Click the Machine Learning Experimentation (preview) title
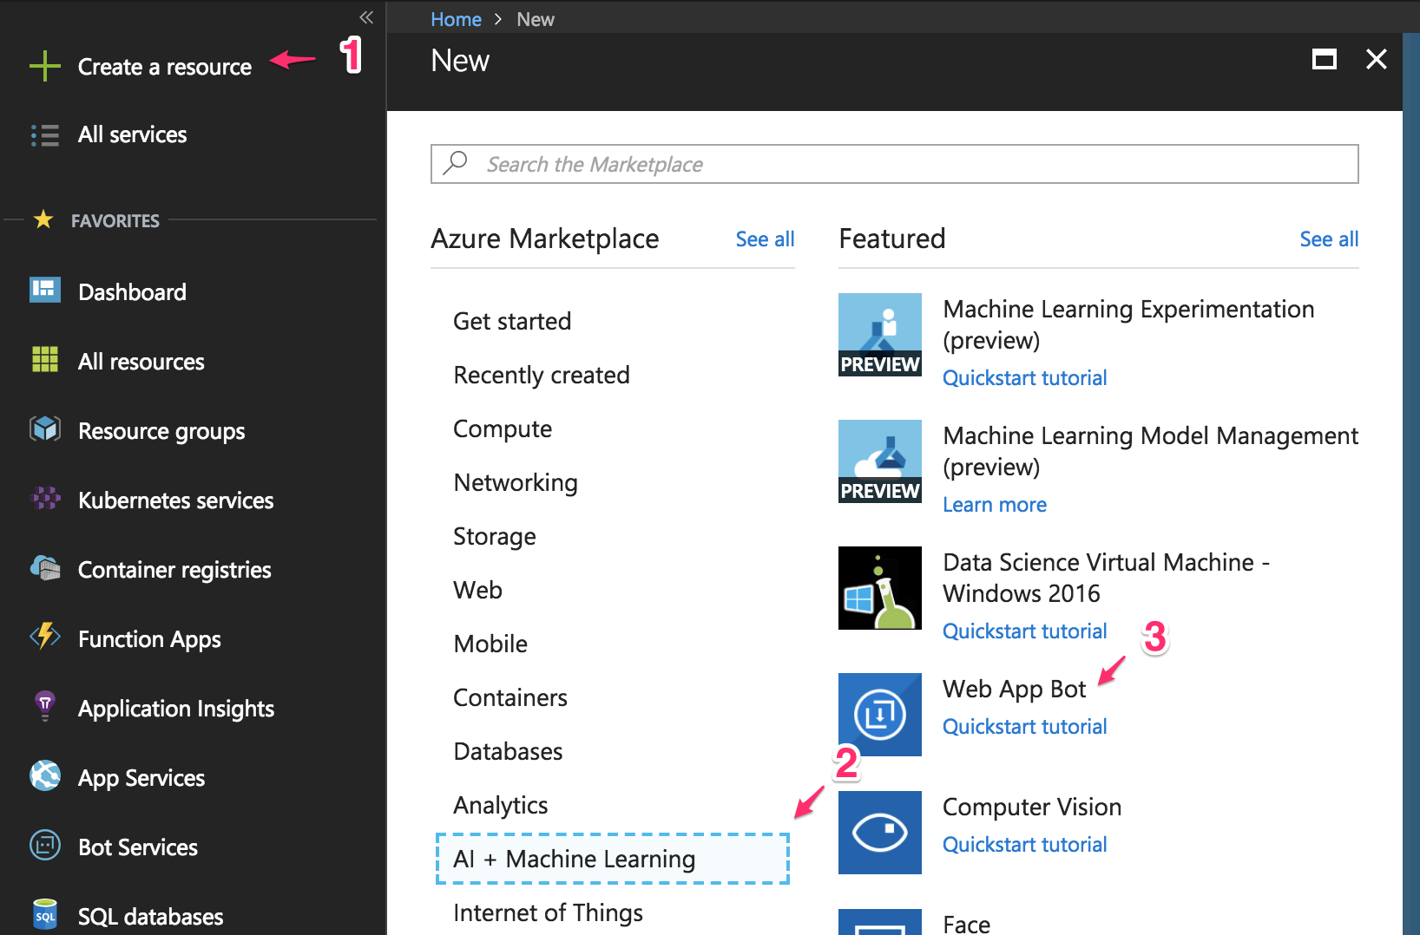Image resolution: width=1420 pixels, height=935 pixels. click(x=1128, y=324)
